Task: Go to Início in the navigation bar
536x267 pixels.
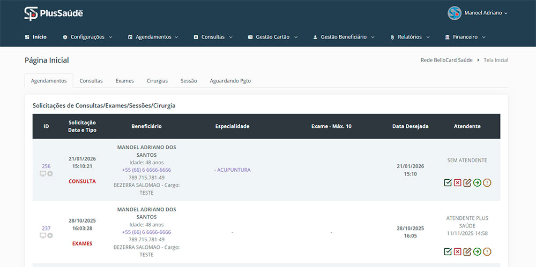Action: [36, 37]
